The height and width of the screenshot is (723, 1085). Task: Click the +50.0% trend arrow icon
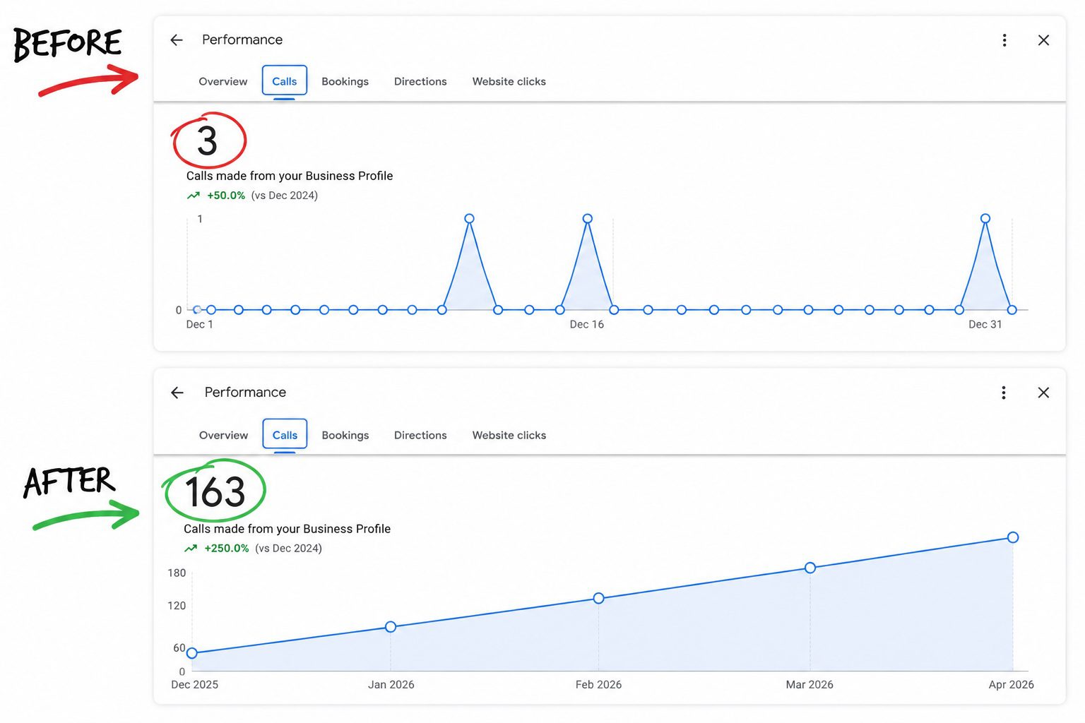coord(194,196)
